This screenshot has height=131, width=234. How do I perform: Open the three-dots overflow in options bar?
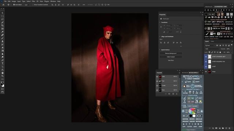[84, 5]
